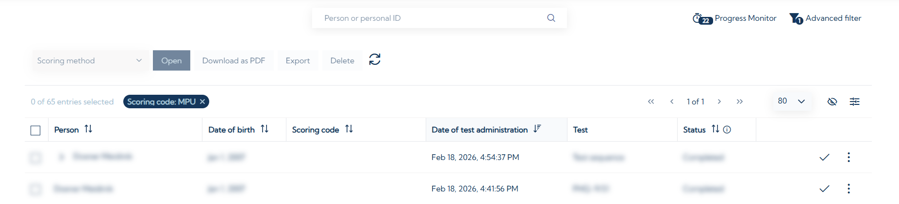Remove the Scoring code: MPU filter chip

point(202,102)
